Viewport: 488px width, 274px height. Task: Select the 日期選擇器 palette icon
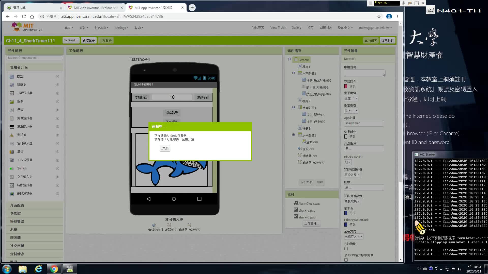point(12,93)
